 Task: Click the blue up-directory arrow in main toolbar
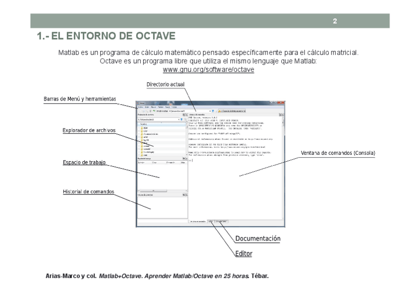tap(213, 111)
